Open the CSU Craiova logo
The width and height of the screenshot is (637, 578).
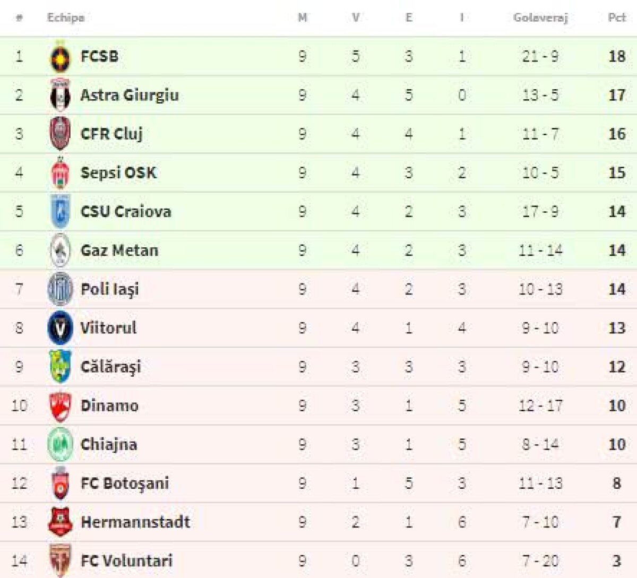click(x=60, y=212)
